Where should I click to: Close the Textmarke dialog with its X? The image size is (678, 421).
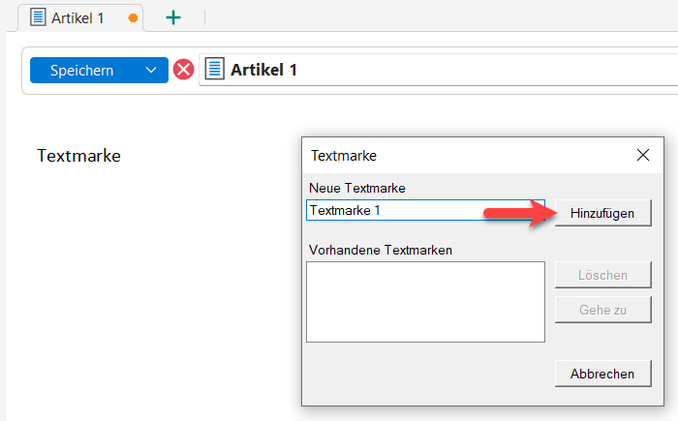point(643,155)
